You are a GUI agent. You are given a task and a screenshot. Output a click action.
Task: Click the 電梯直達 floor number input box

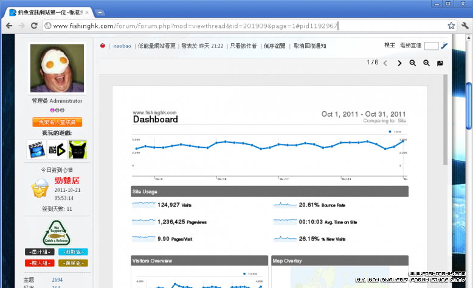(431, 46)
